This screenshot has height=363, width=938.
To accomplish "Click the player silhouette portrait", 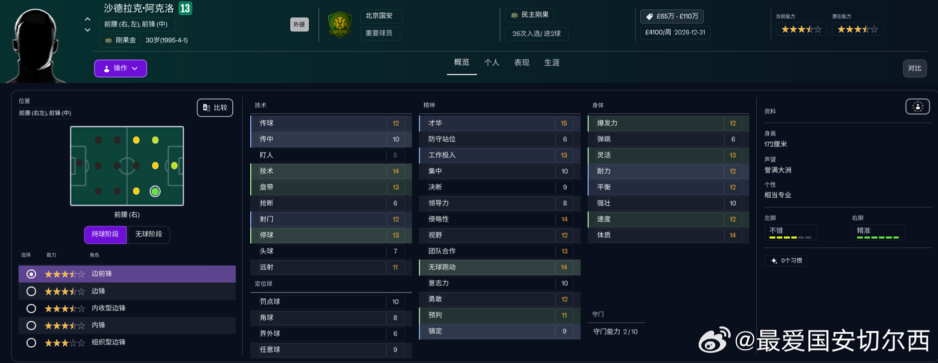I will (37, 46).
